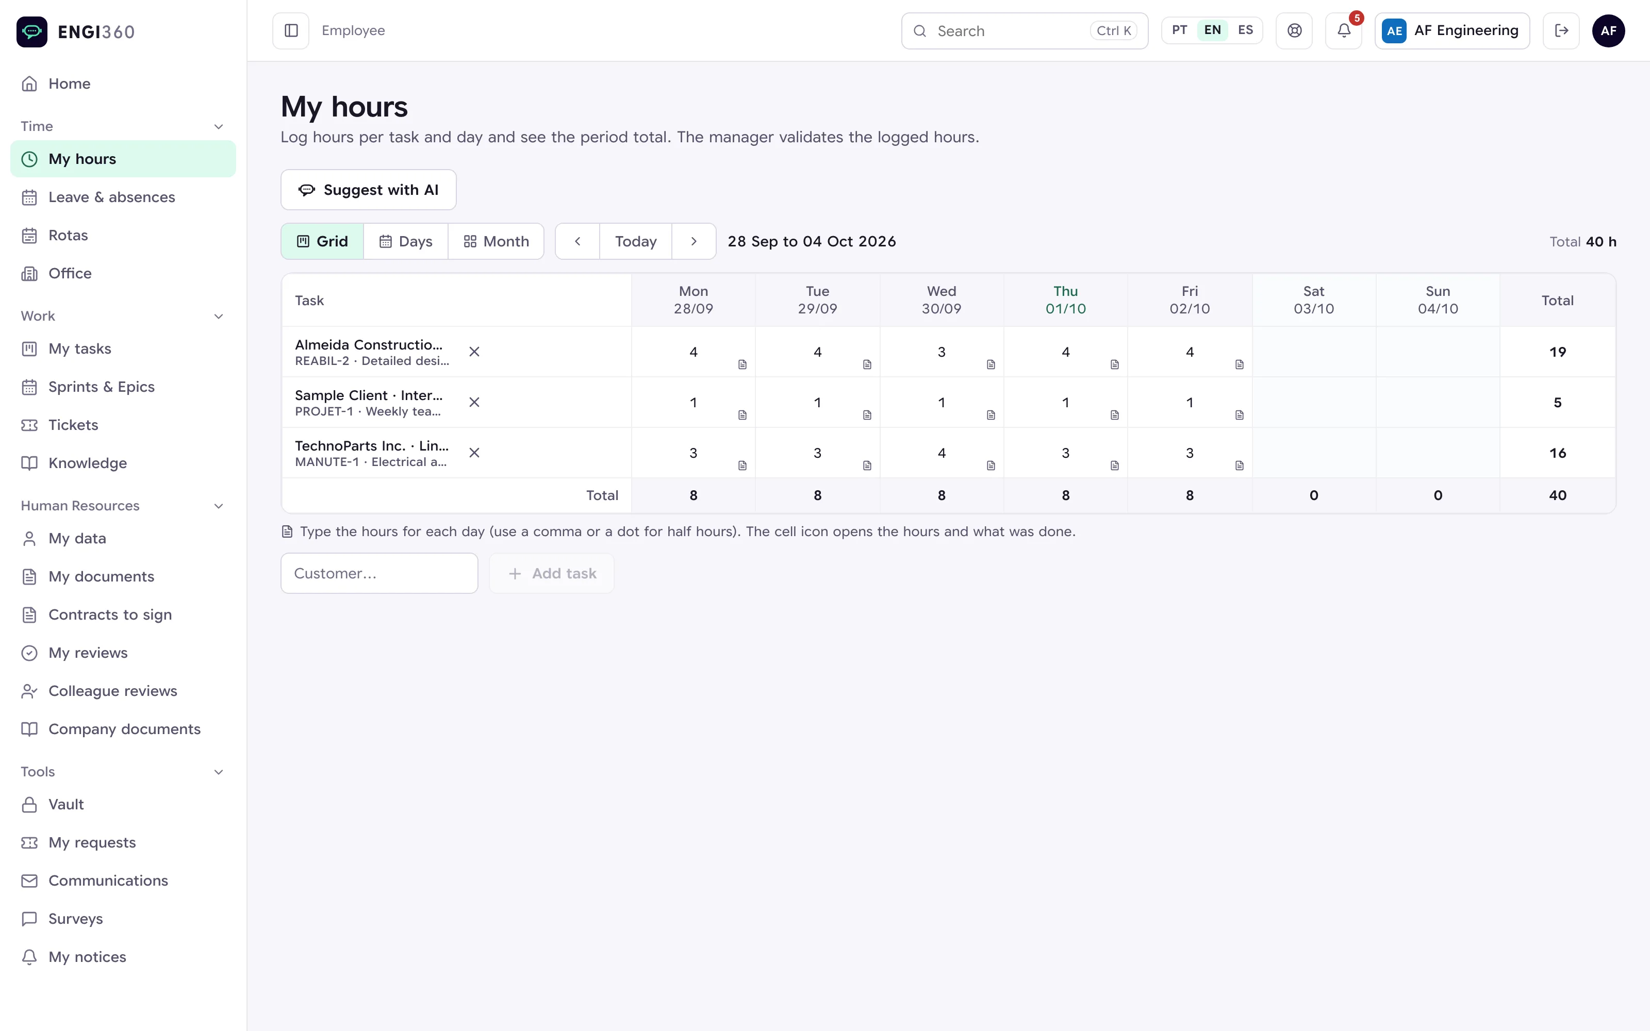Switch to Month view

click(496, 241)
